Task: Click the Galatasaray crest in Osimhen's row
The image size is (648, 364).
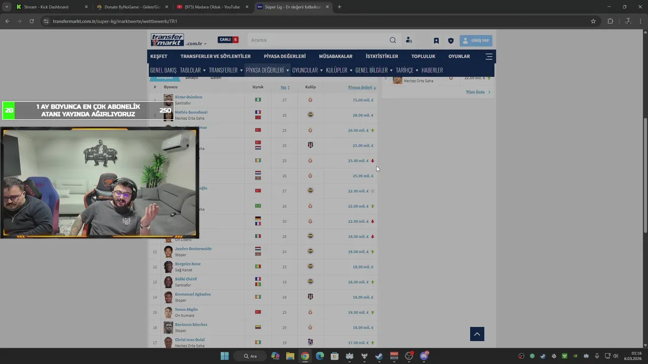Action: 310,100
